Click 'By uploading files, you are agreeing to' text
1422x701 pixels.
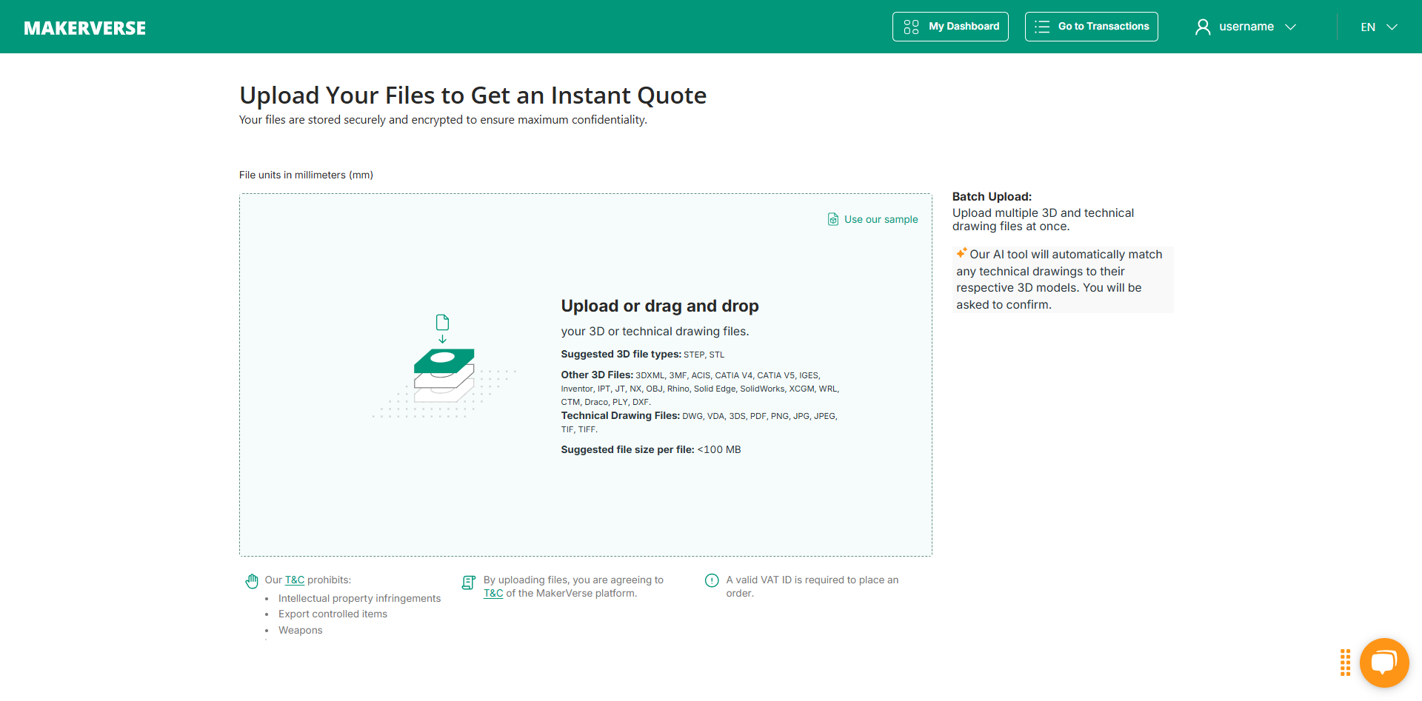573,580
